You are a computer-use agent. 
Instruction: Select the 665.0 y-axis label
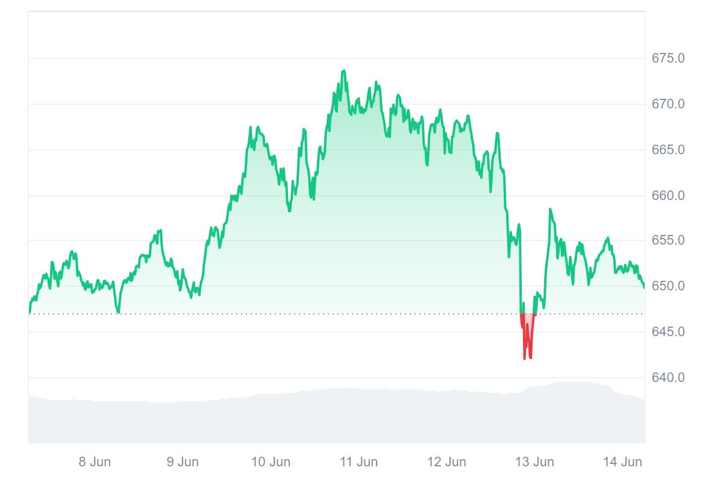pyautogui.click(x=668, y=150)
